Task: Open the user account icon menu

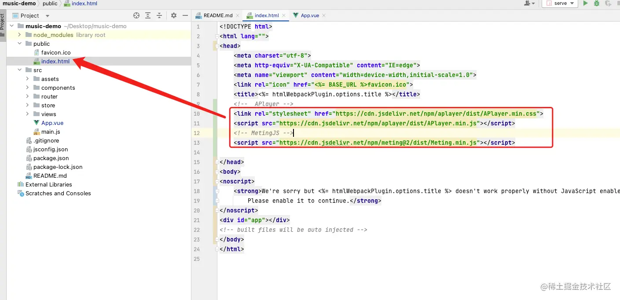Action: coord(529,3)
